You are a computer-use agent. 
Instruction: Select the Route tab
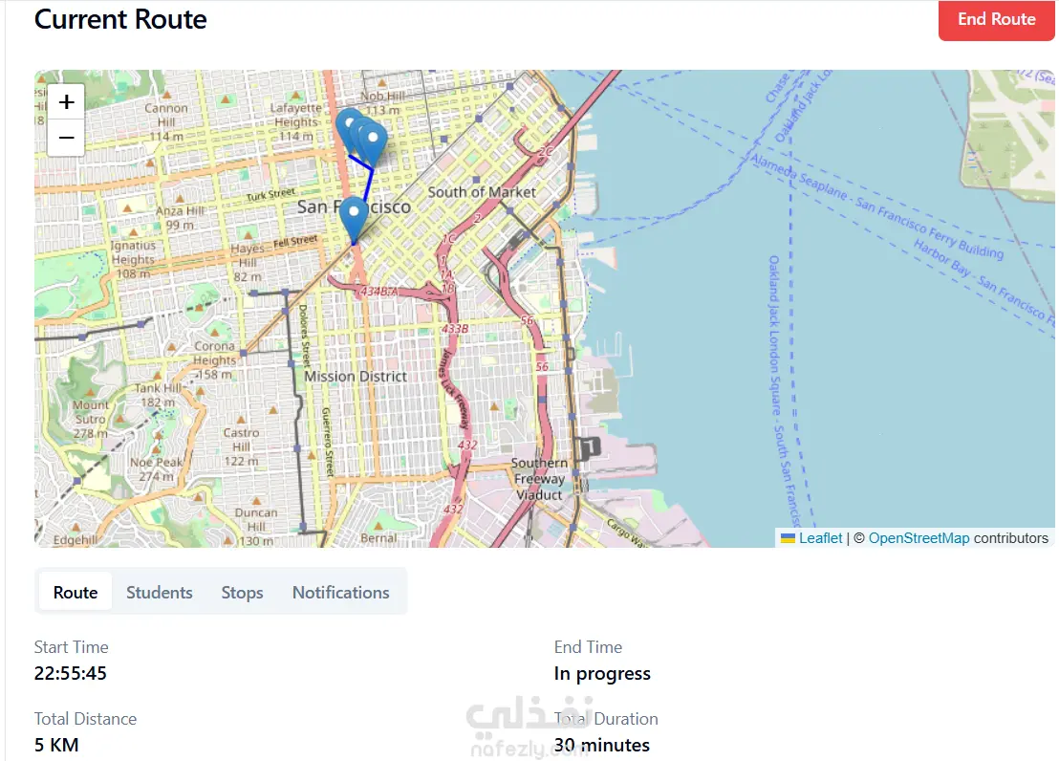(76, 592)
